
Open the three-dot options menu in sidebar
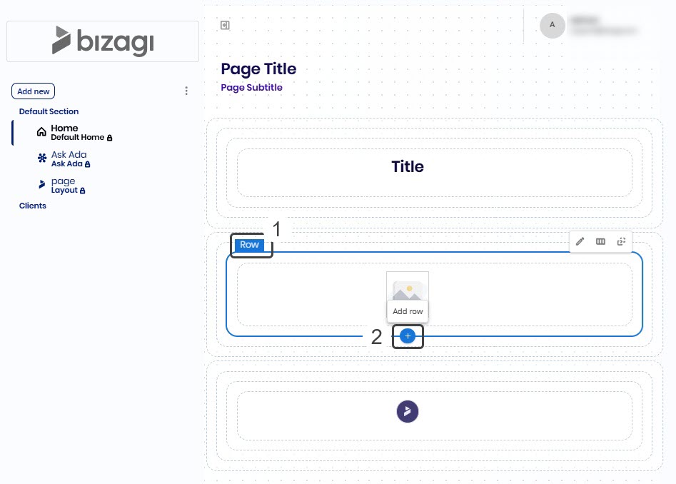tap(186, 91)
